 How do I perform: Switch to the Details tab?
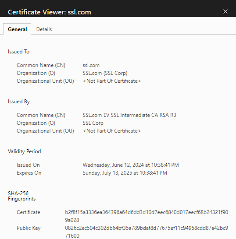point(44,29)
